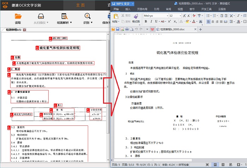Click the Undo arrow icon
Viewport: 247px width, 168px height.
tap(137, 29)
